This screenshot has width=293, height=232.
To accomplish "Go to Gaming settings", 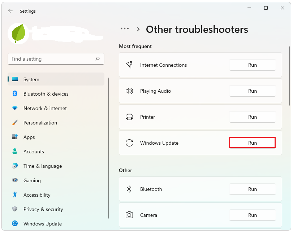I will coord(56,180).
